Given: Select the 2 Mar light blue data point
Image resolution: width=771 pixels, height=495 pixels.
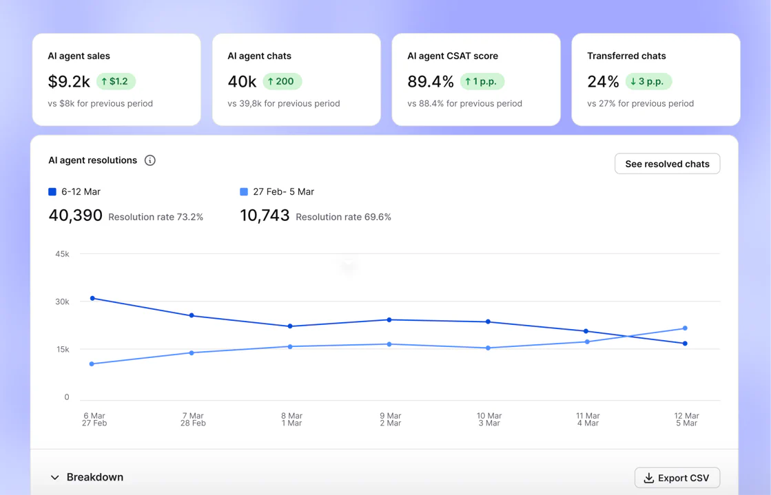Looking at the screenshot, I should coord(389,345).
